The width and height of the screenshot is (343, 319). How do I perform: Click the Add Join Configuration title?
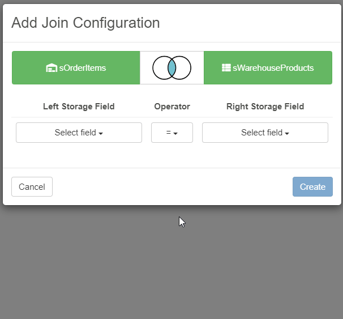(x=85, y=23)
